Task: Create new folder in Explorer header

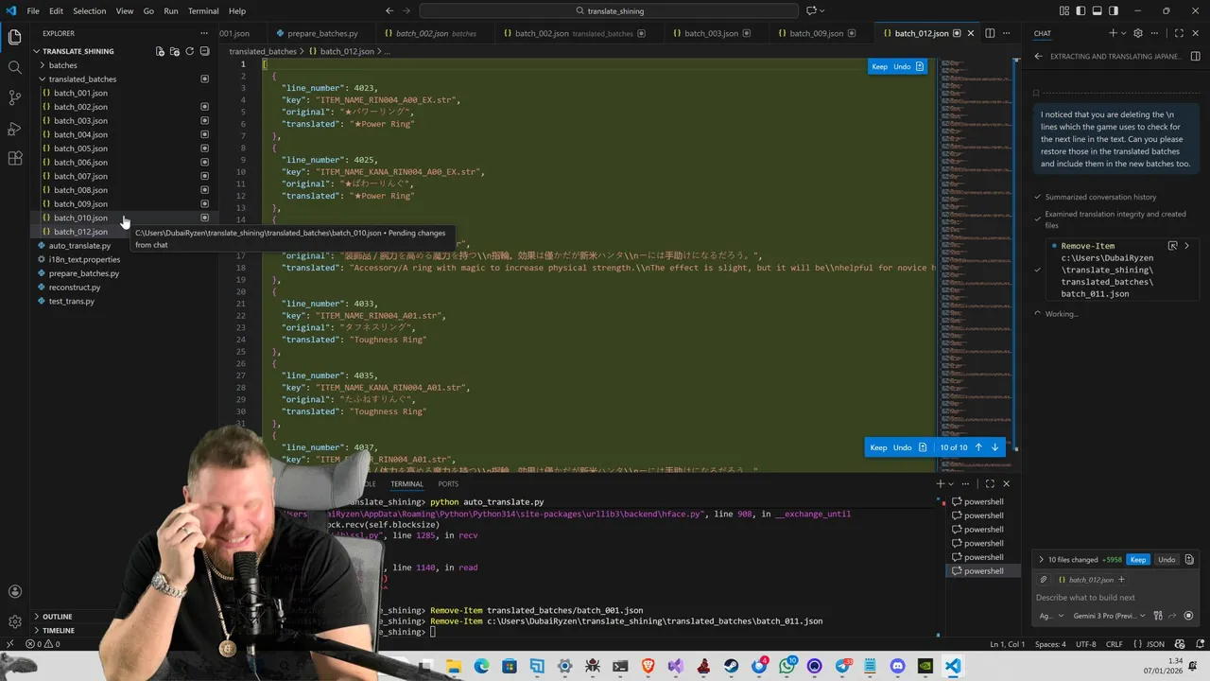Action: [175, 51]
